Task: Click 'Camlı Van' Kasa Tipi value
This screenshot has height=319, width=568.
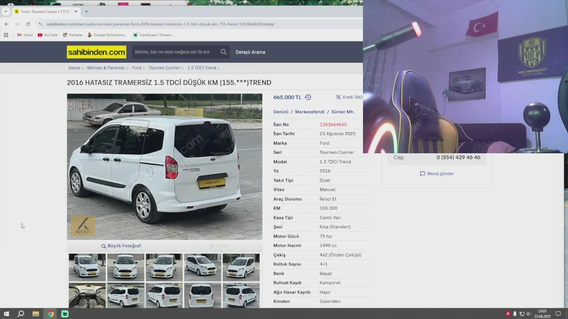Action: pyautogui.click(x=330, y=218)
